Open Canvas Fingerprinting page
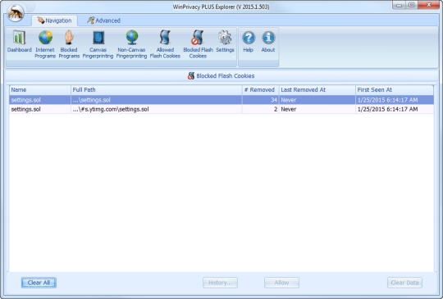443x299 pixels. coord(98,44)
